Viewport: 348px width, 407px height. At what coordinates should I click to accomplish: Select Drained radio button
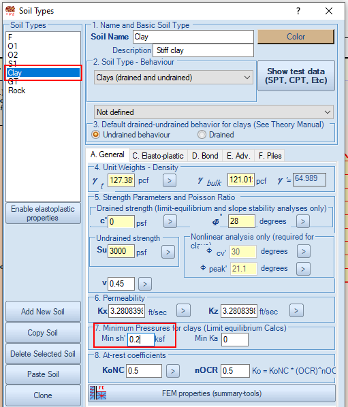202,135
